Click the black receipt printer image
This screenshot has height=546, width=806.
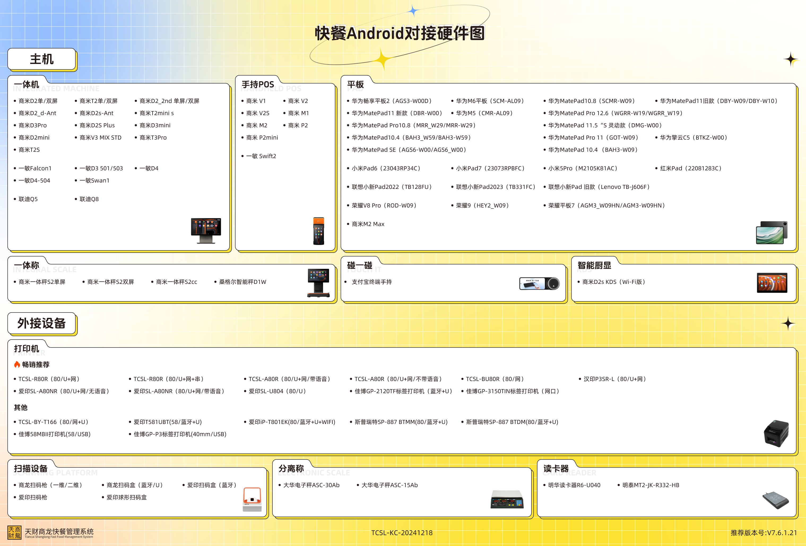tap(776, 433)
